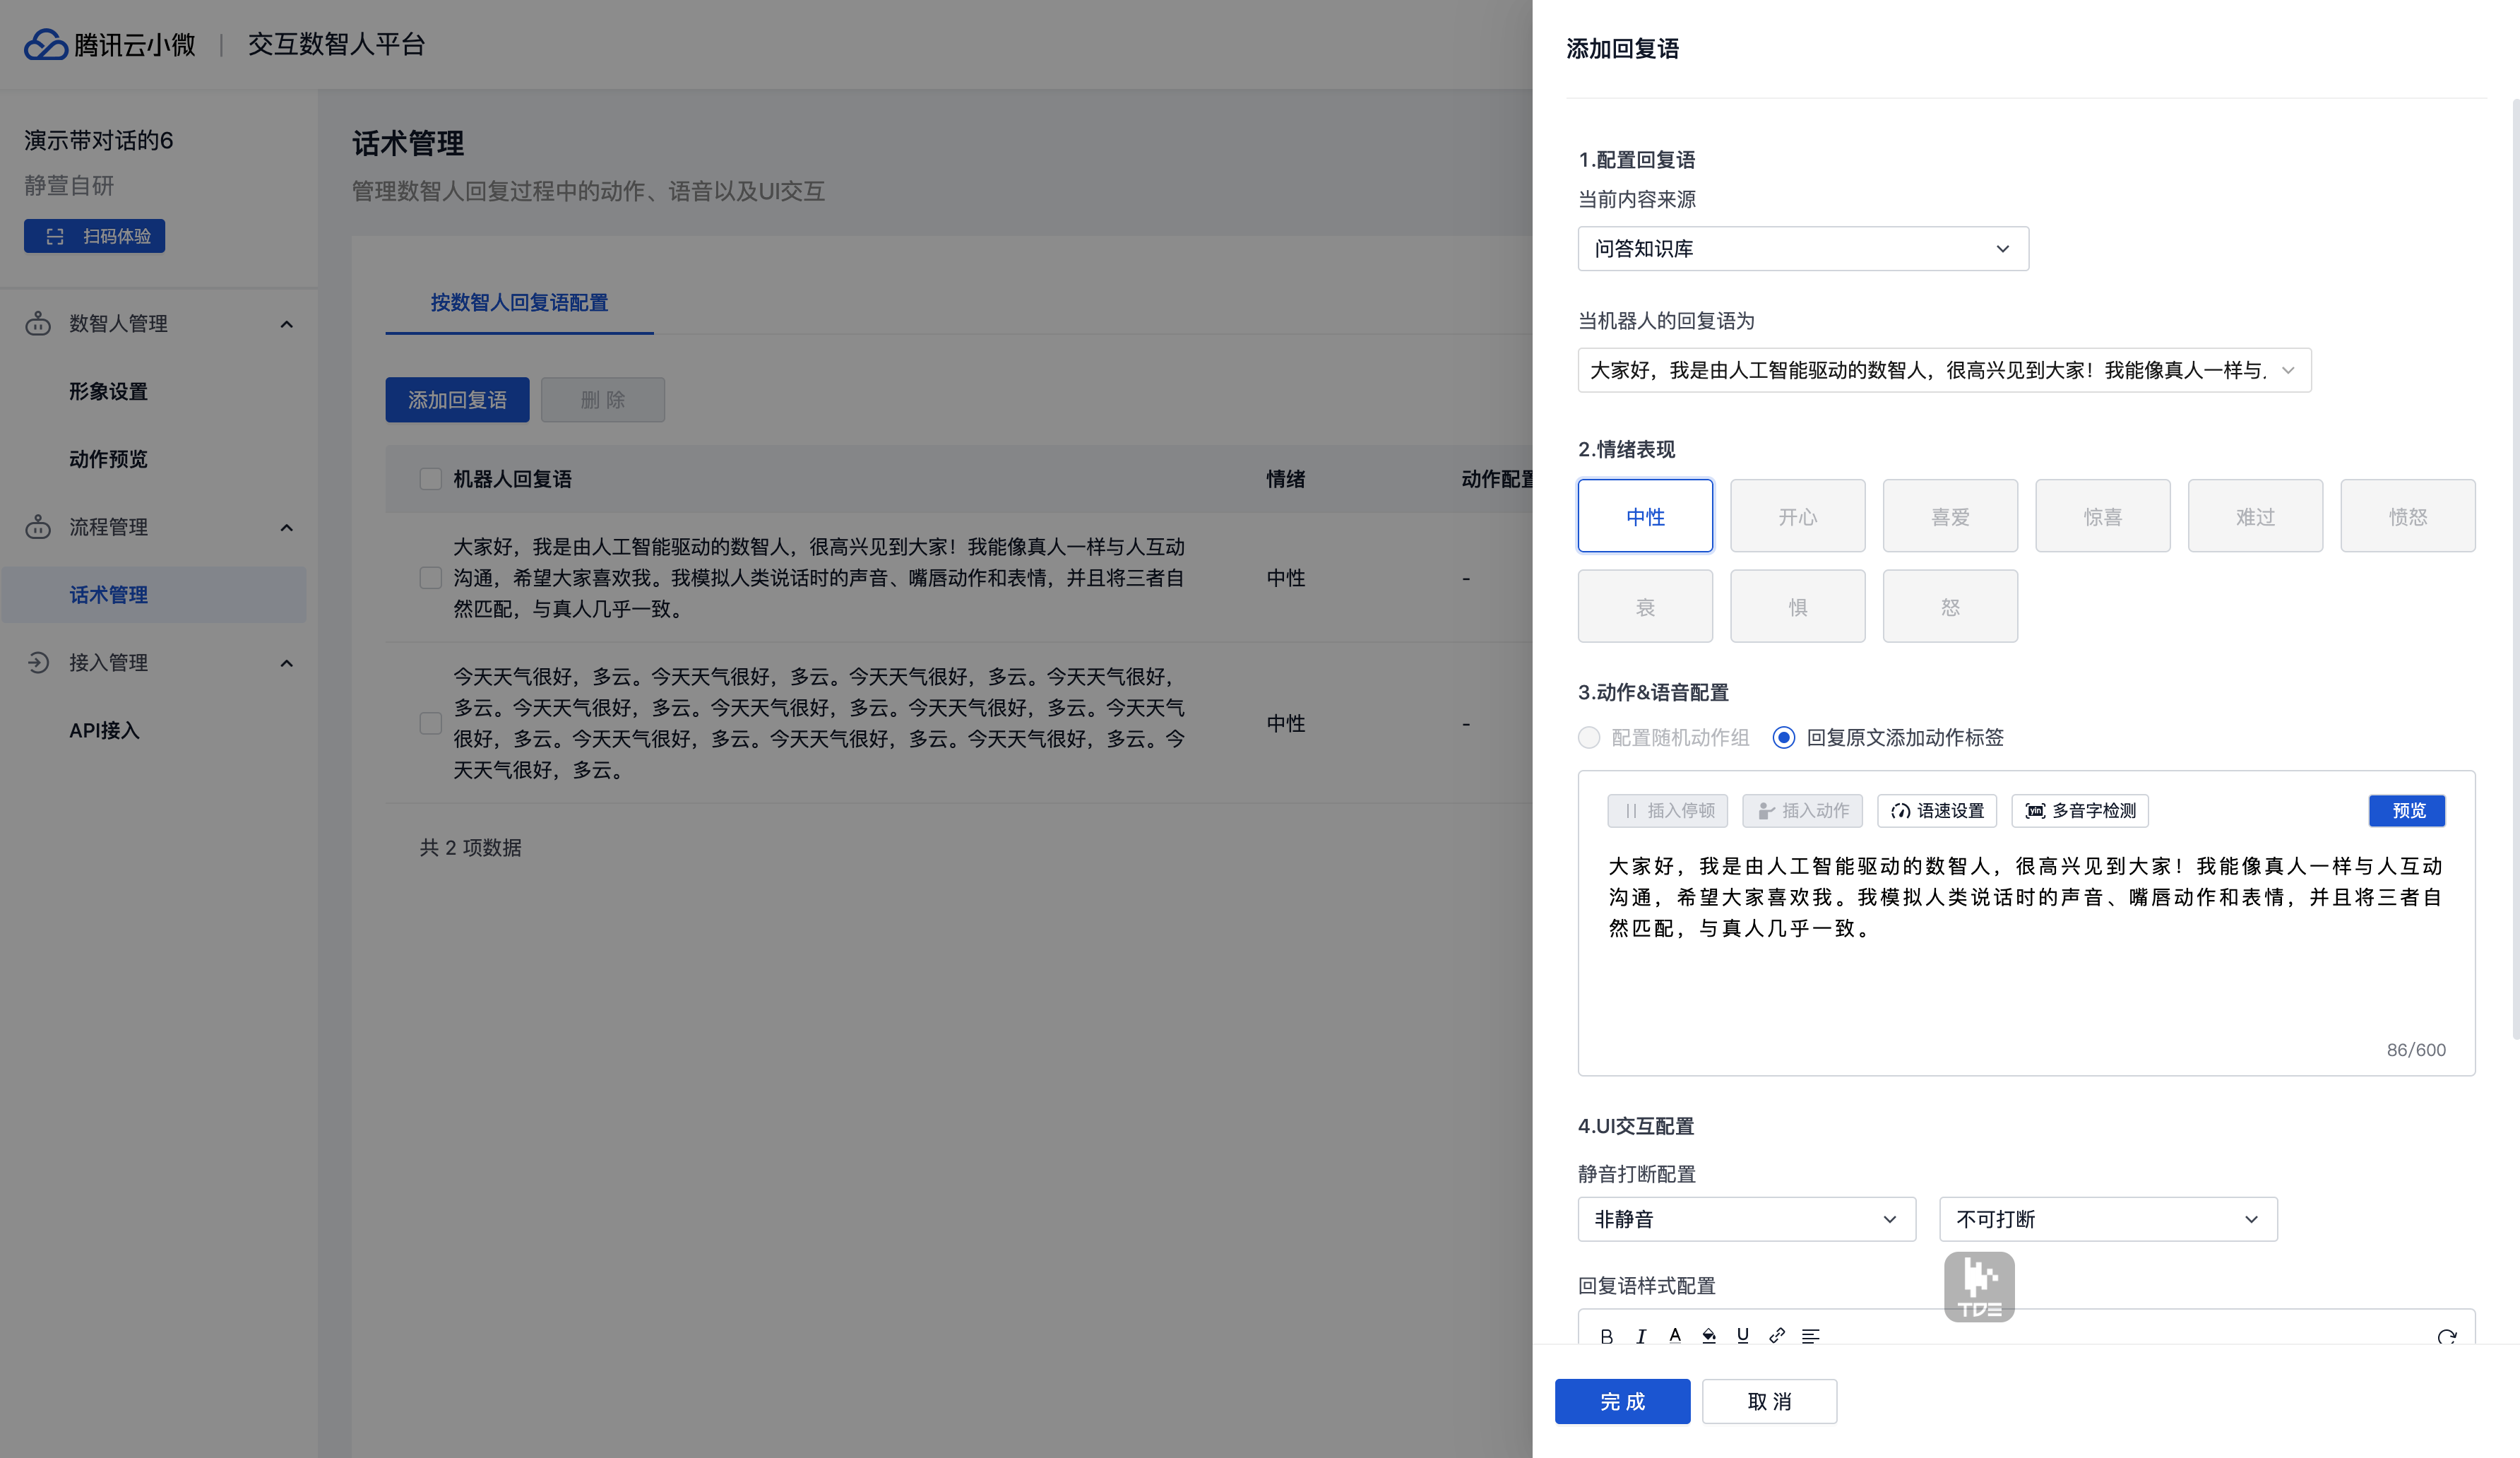Select 回复原文添加动作标签 radio option
This screenshot has width=2520, height=1458.
pos(1784,738)
